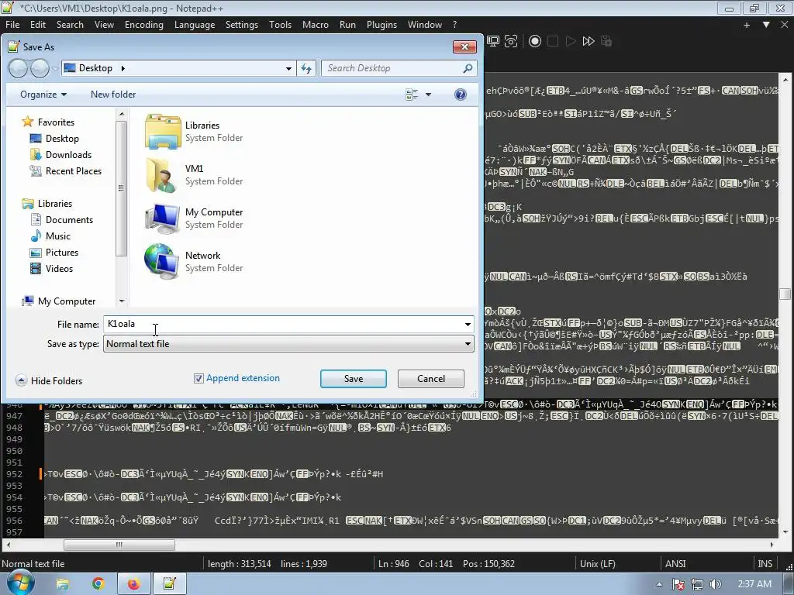Open Firefox from the taskbar
The height and width of the screenshot is (595, 794).
pos(133,584)
